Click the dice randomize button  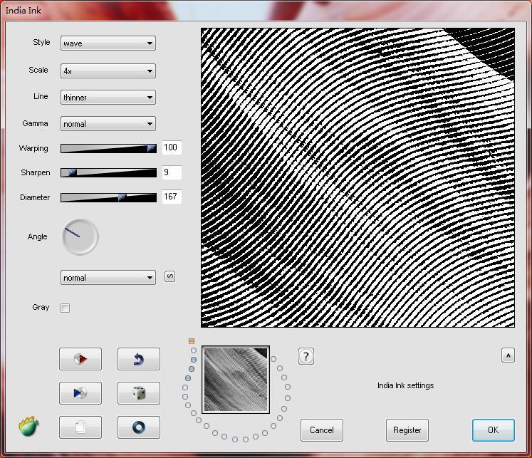point(138,393)
